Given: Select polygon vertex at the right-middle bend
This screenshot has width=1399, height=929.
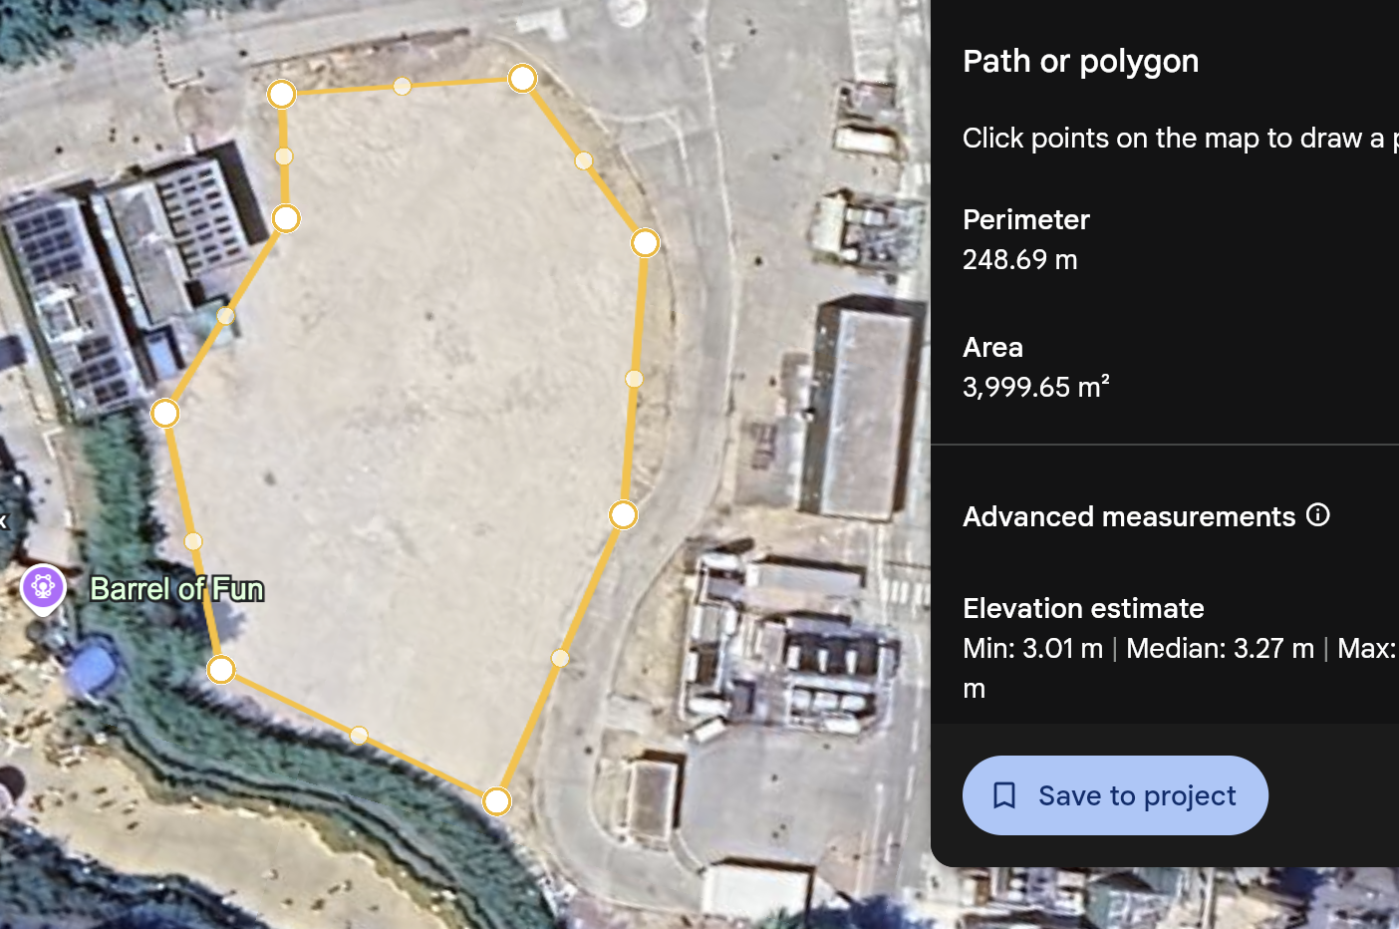Looking at the screenshot, I should coord(623,514).
